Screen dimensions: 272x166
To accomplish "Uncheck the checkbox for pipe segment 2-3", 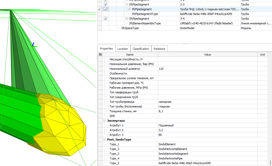I will click(105, 4).
